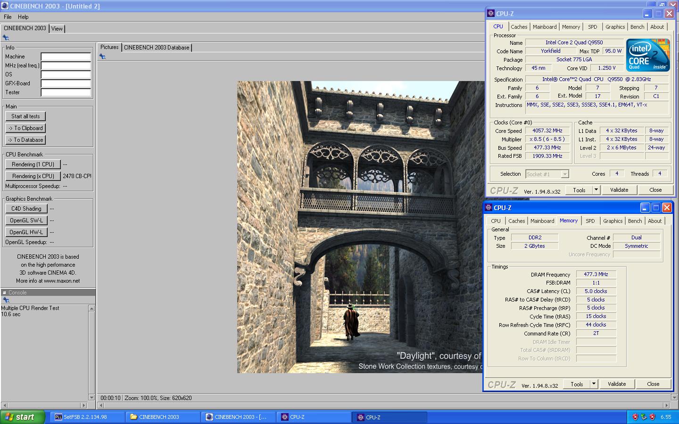Click console scrollbar up arrow
This screenshot has width=679, height=424.
tap(91, 308)
